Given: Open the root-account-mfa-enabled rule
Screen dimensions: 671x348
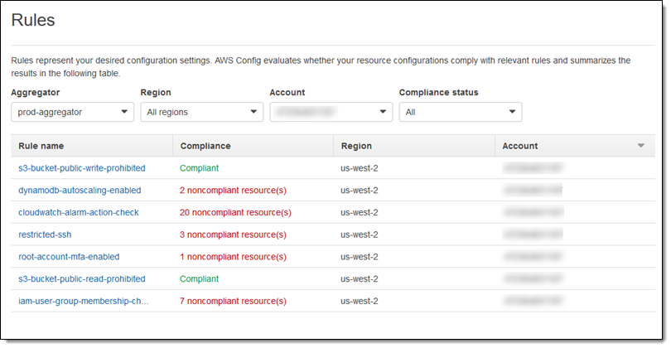Looking at the screenshot, I should coord(69,257).
